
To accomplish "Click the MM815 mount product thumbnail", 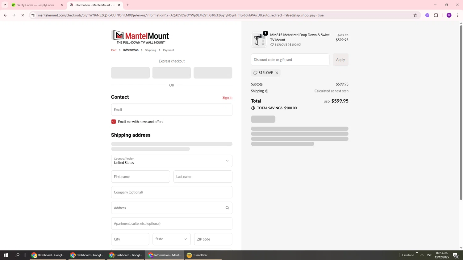I will (x=259, y=40).
